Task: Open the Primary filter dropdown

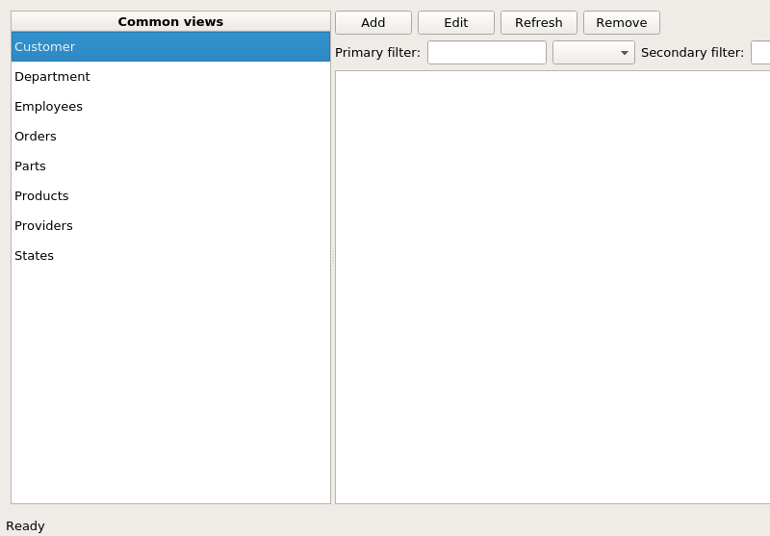Action: pyautogui.click(x=594, y=53)
